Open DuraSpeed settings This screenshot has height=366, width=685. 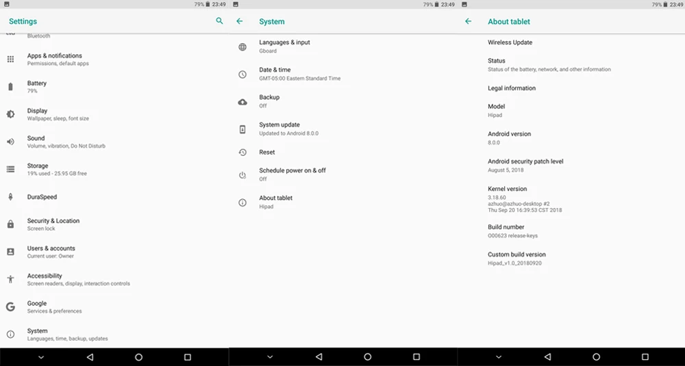(114, 197)
